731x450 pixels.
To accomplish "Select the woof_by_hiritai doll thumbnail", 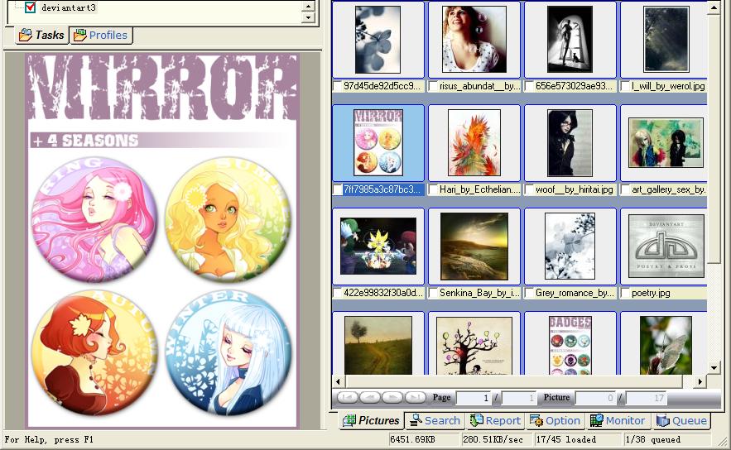I will [x=570, y=142].
